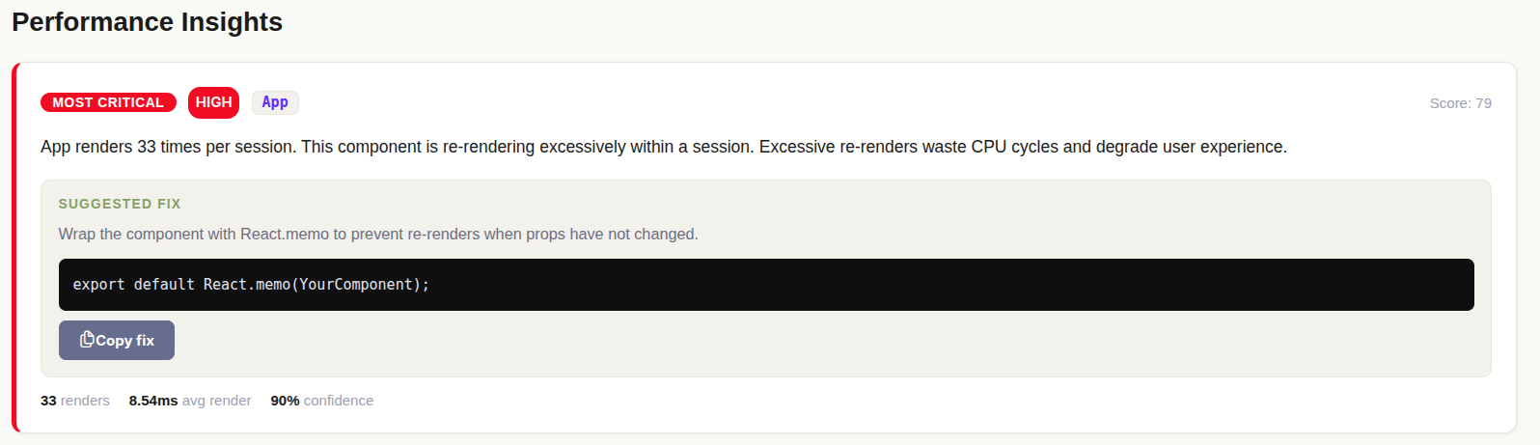Click the MOST CRITICAL badge

[x=108, y=102]
